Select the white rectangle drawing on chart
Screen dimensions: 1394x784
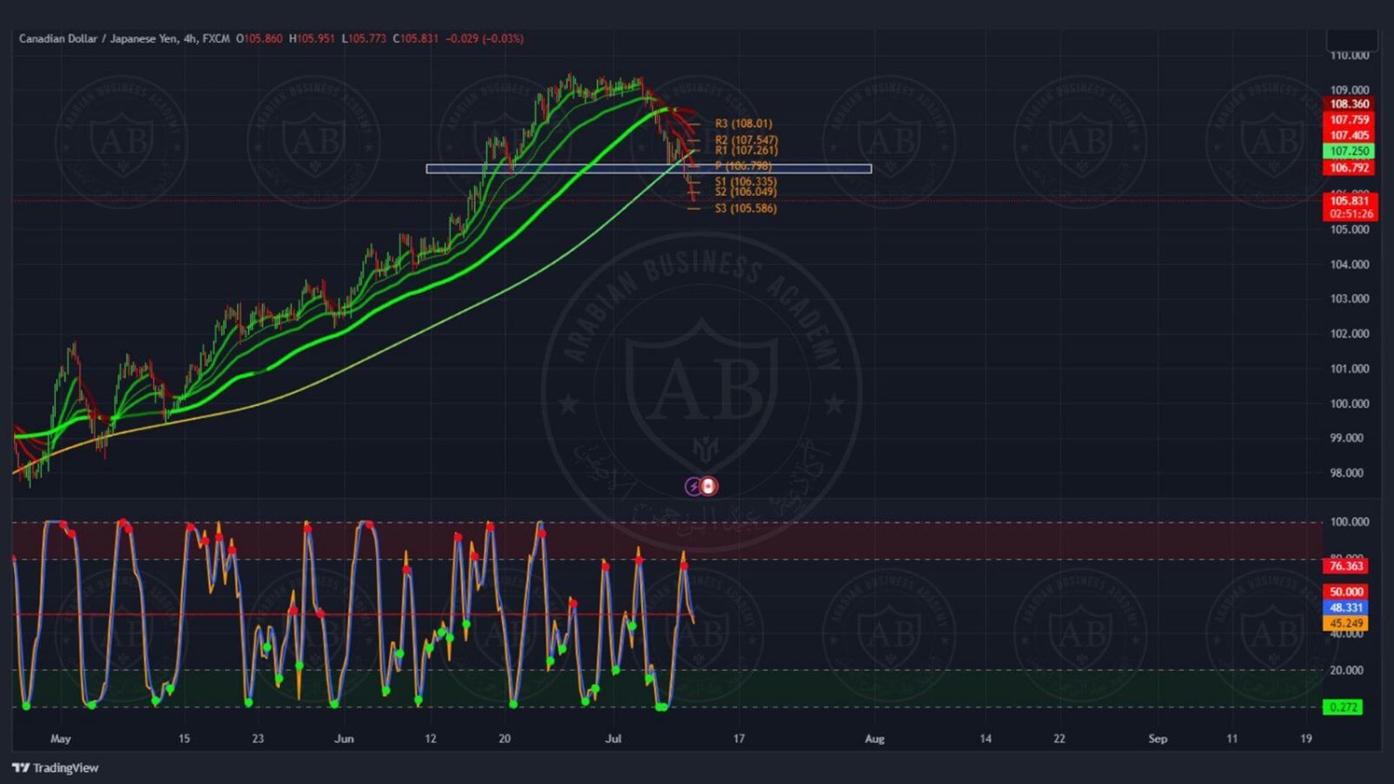pyautogui.click(x=649, y=169)
